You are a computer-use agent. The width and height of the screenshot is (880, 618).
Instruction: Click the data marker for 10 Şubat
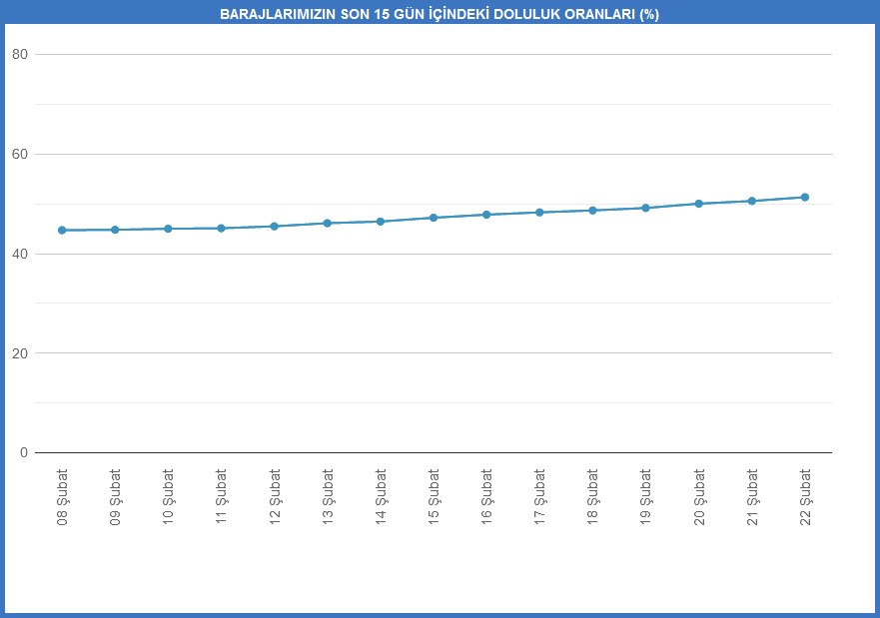[168, 229]
